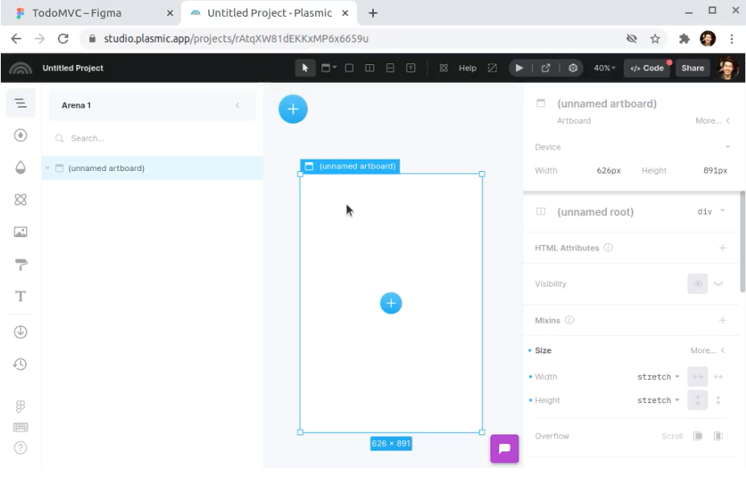This screenshot has width=746, height=477.
Task: Set visibility to hidden with closed-eye icon
Action: coord(718,284)
